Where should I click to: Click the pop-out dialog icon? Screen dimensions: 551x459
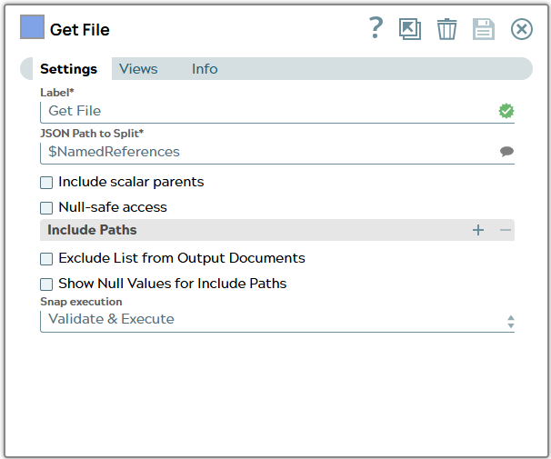[x=410, y=29]
